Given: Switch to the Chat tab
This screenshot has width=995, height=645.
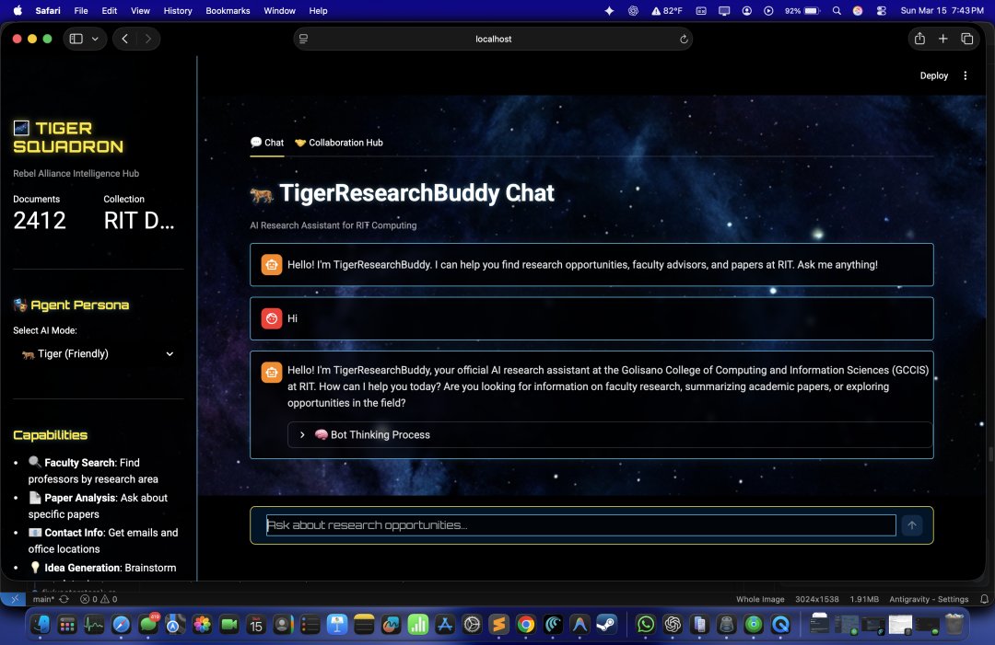Looking at the screenshot, I should pyautogui.click(x=267, y=143).
